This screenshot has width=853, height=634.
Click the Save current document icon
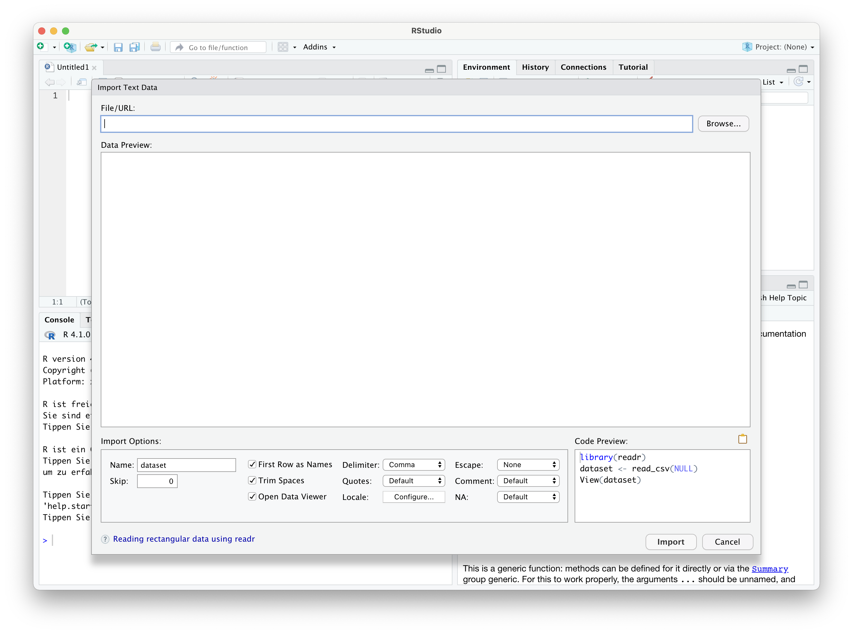(x=118, y=47)
